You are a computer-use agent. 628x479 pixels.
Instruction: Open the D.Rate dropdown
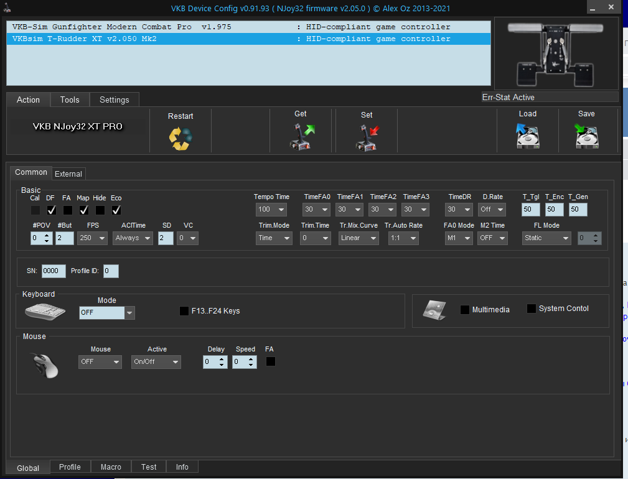click(x=492, y=209)
